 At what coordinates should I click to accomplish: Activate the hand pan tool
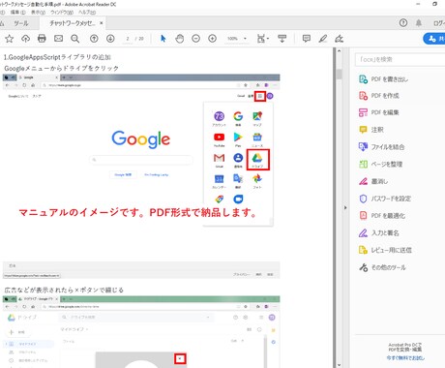(180, 39)
